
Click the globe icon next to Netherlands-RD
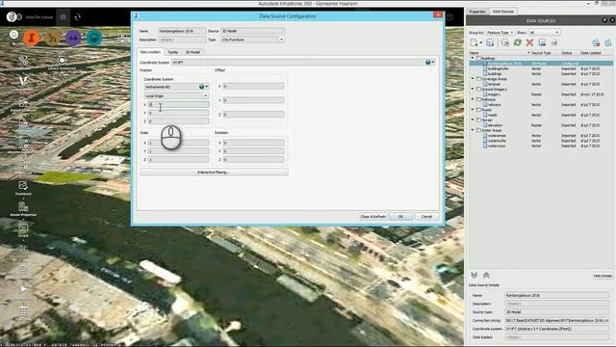click(x=201, y=87)
